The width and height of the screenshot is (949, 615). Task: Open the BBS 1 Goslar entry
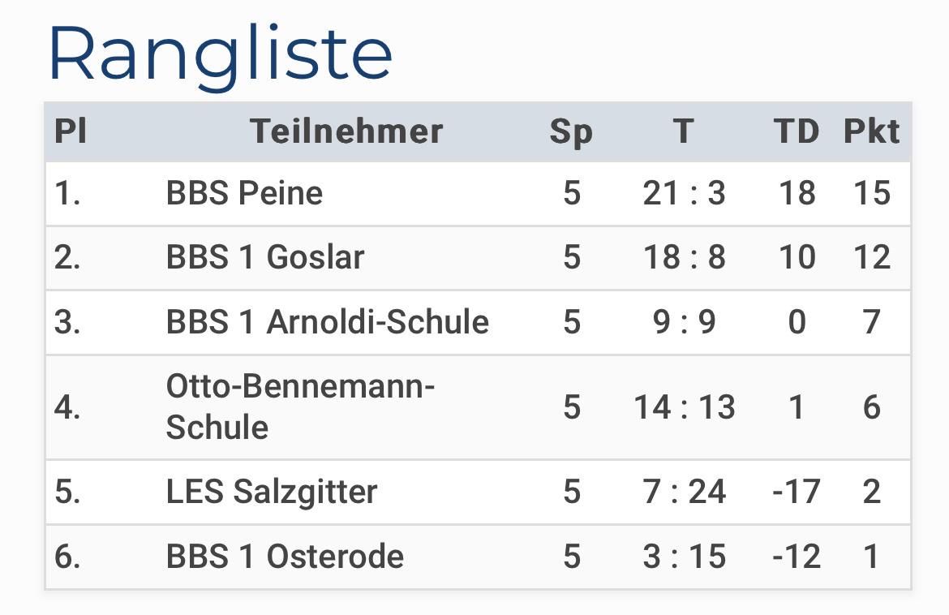(x=265, y=257)
